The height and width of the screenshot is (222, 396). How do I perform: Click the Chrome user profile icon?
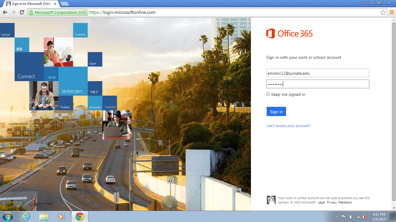[363, 3]
